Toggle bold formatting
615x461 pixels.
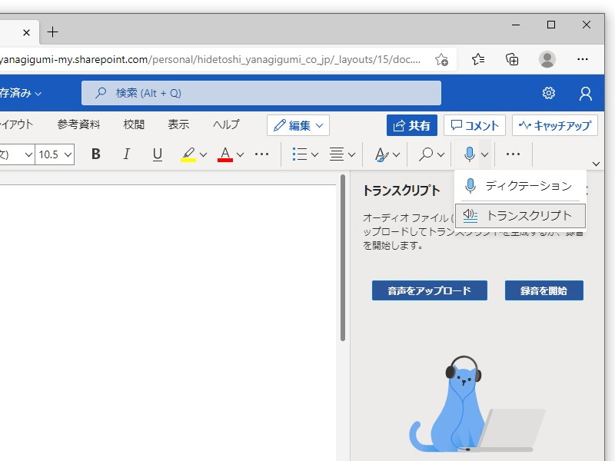[95, 154]
